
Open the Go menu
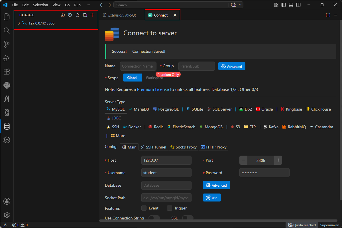pyautogui.click(x=67, y=5)
